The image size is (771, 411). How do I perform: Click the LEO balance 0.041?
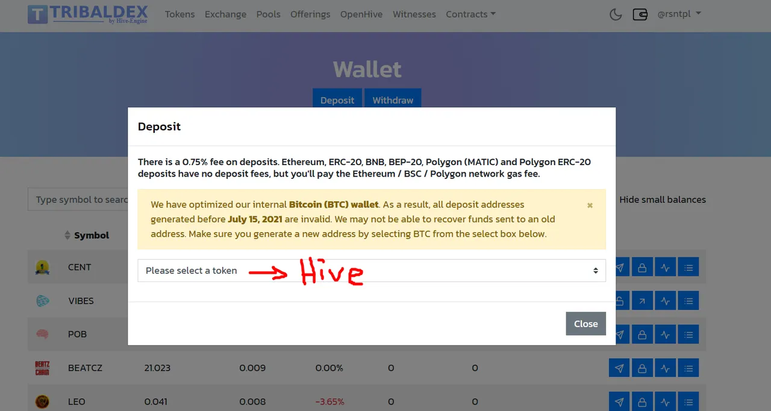click(156, 401)
